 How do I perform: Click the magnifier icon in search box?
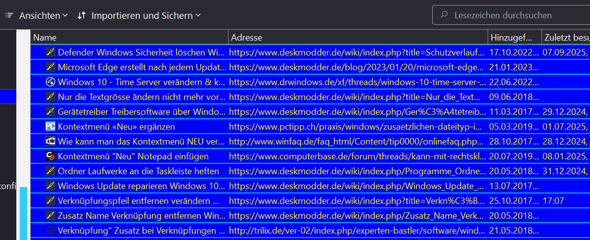(x=445, y=15)
